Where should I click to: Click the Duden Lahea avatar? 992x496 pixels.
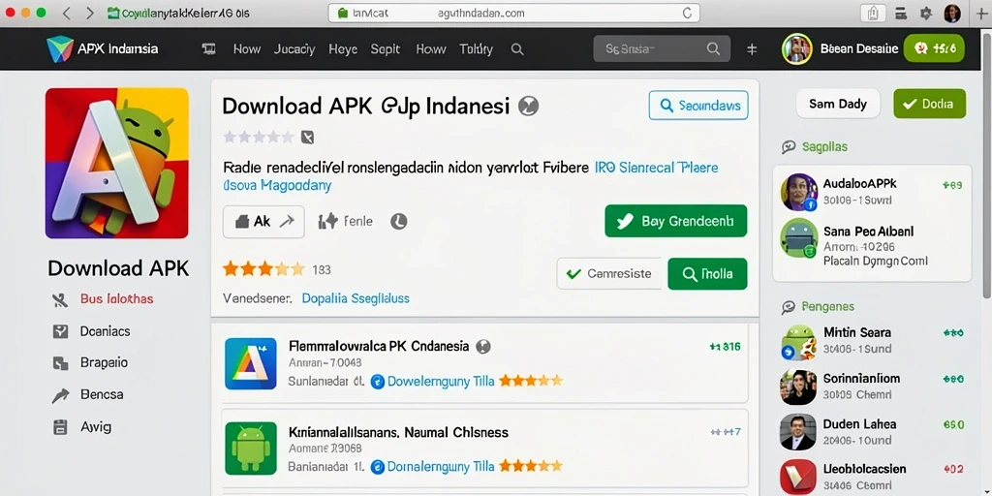pos(798,432)
